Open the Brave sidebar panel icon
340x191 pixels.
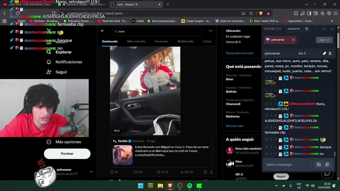click(309, 13)
